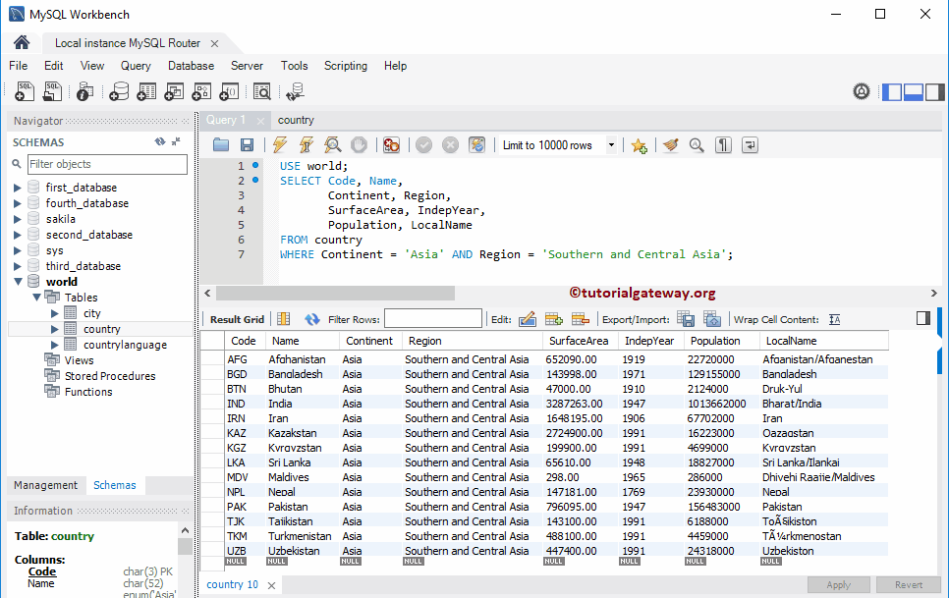Click the Home tab icon
This screenshot has height=598, width=949.
click(x=22, y=43)
